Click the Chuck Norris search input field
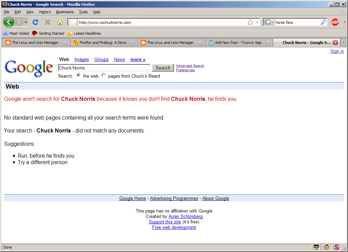348x252 pixels. click(104, 68)
